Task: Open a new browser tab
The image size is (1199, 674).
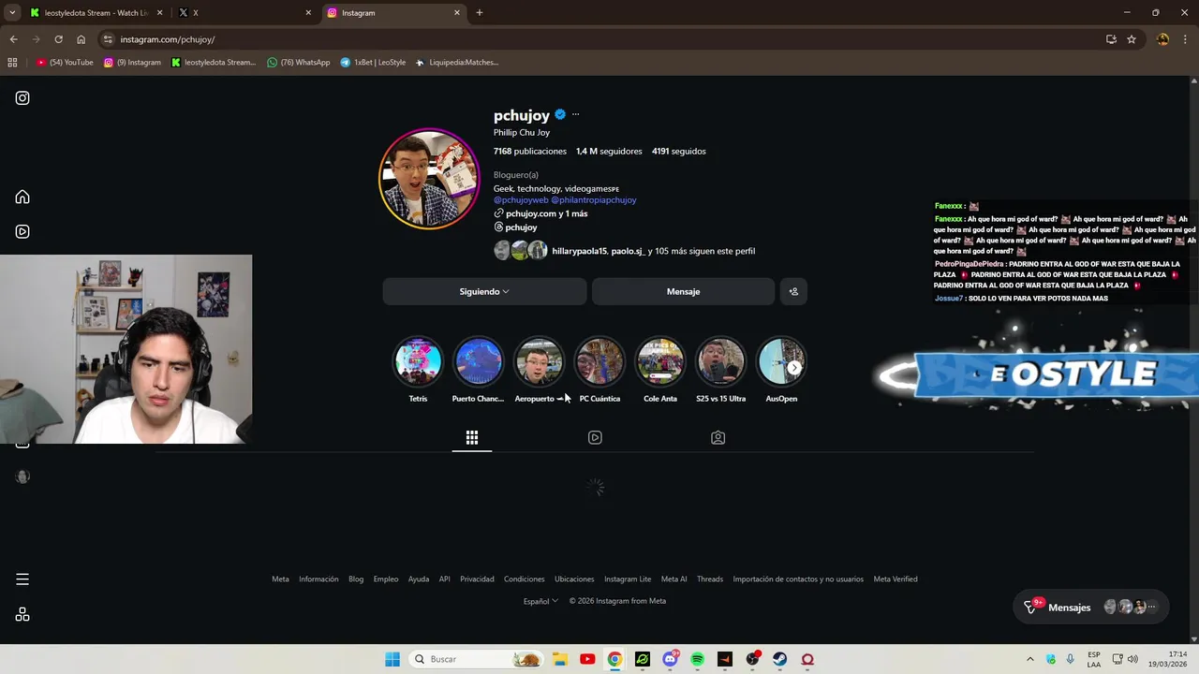Action: [x=480, y=12]
